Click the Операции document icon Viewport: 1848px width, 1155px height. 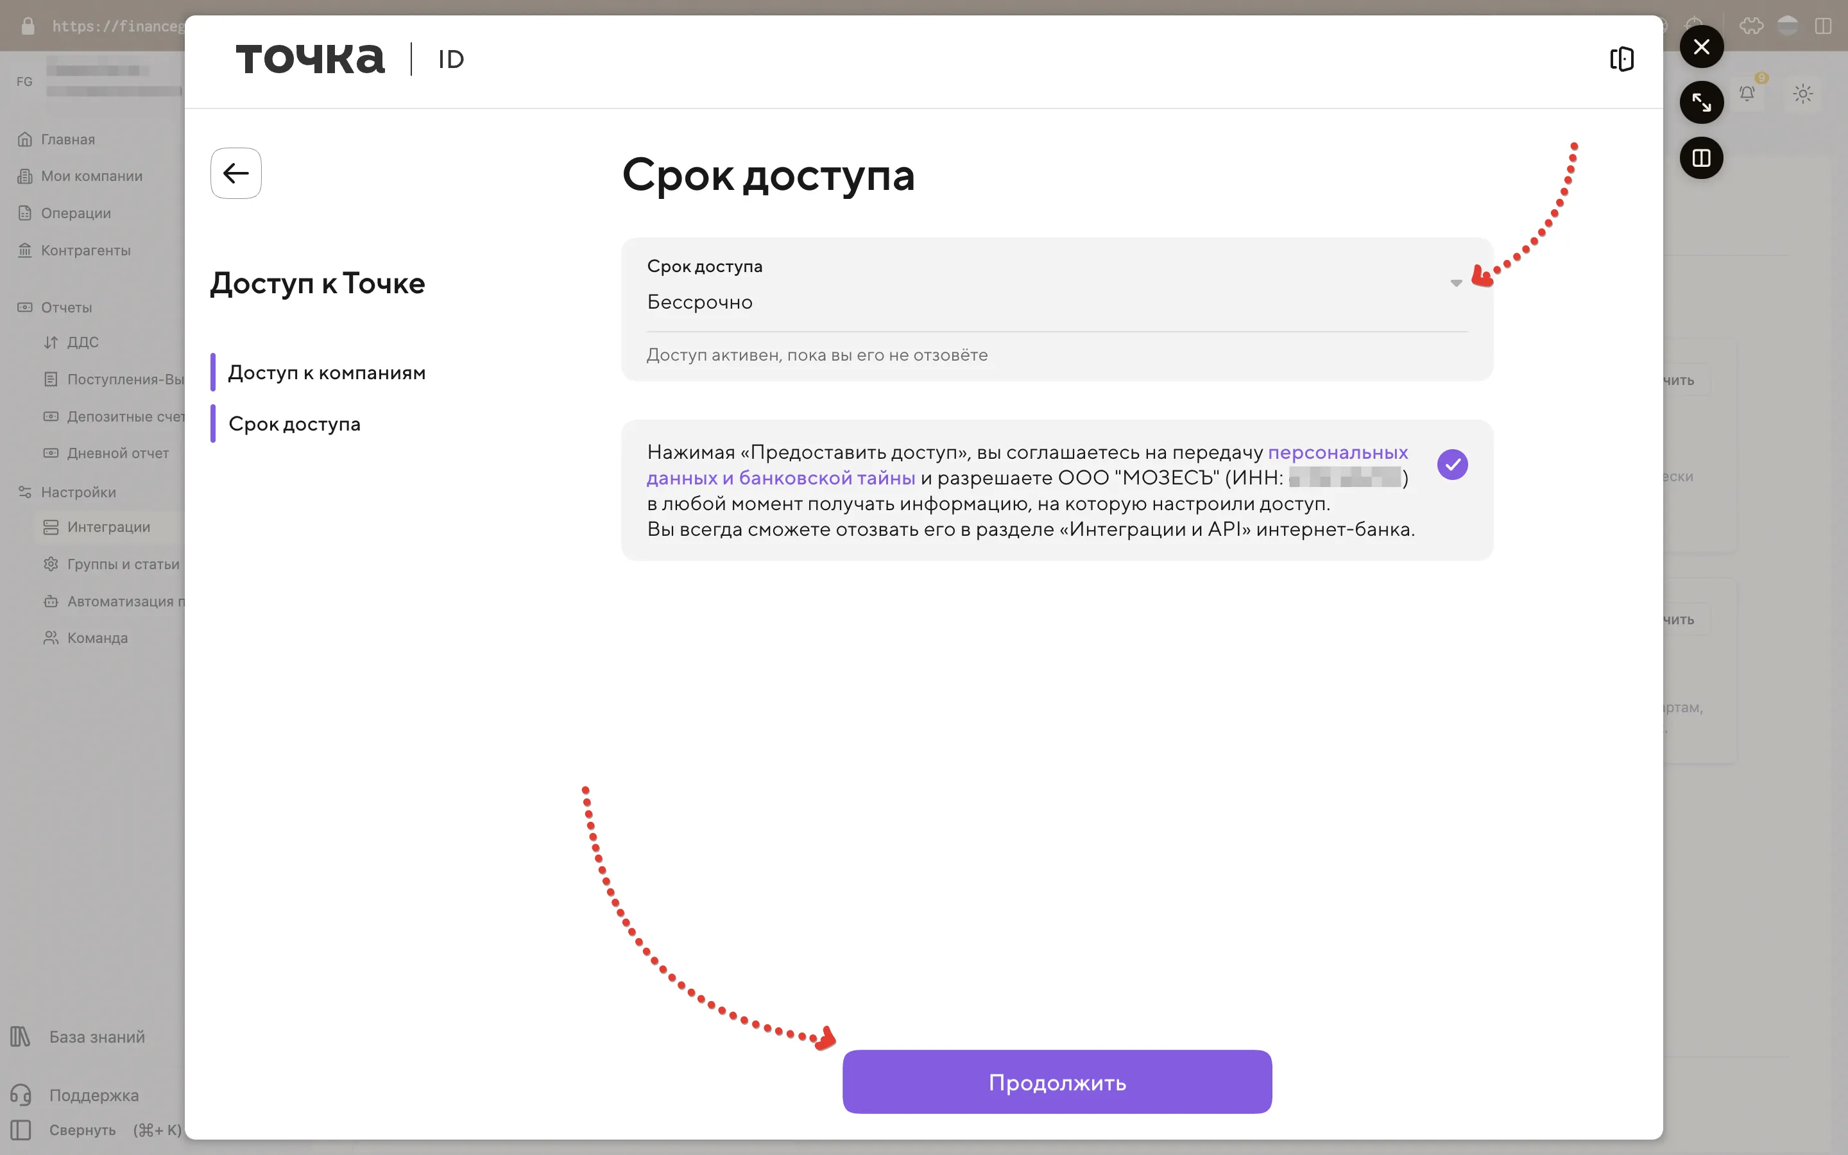coord(25,213)
